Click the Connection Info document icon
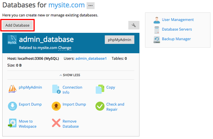213x139 pixels. pos(56,89)
